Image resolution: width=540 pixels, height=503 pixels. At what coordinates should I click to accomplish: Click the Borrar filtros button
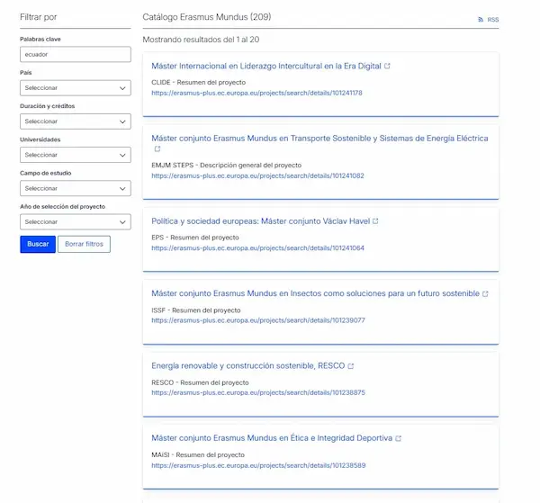tap(84, 244)
